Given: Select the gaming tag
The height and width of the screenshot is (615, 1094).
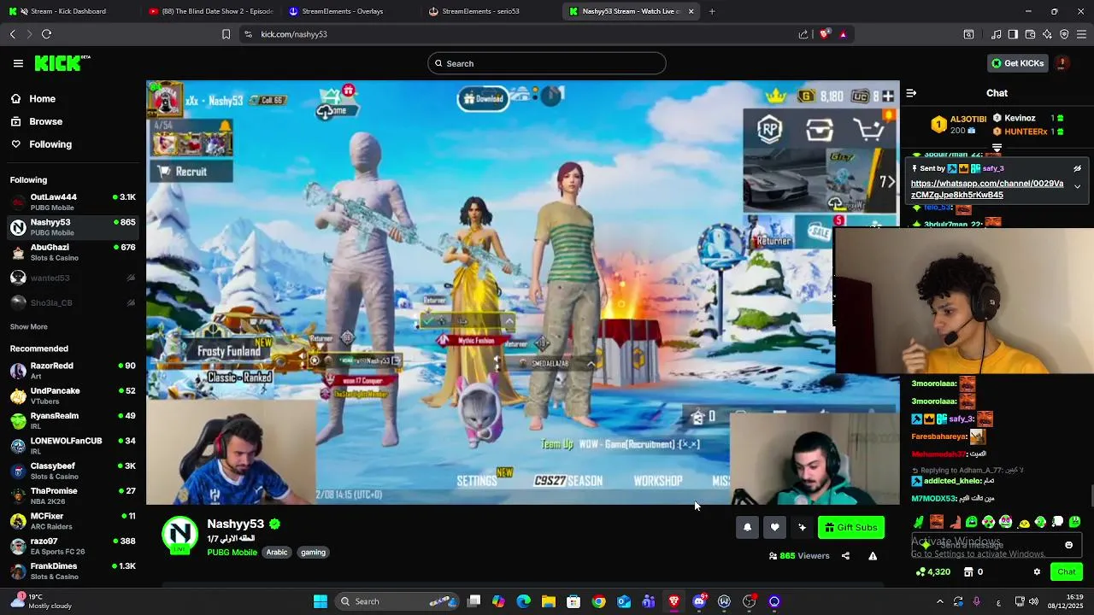Looking at the screenshot, I should click(x=313, y=553).
